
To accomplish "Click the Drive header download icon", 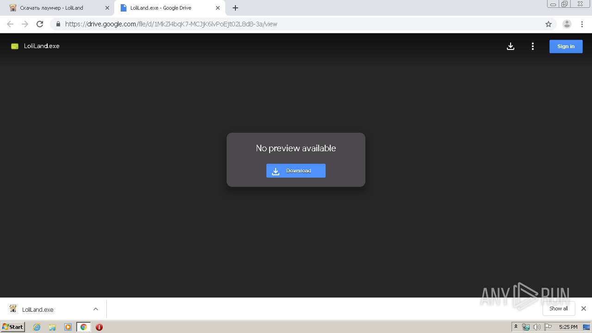I will pos(511,46).
